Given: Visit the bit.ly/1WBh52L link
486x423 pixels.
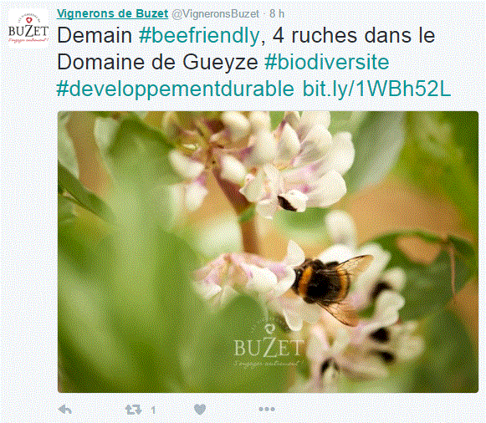Looking at the screenshot, I should coord(376,89).
